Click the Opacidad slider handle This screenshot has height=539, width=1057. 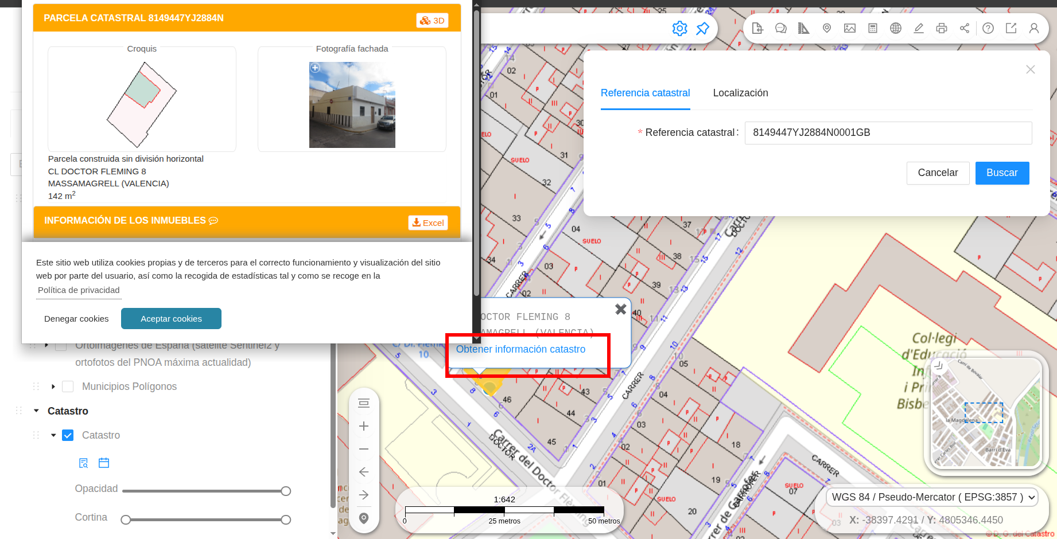coord(286,491)
